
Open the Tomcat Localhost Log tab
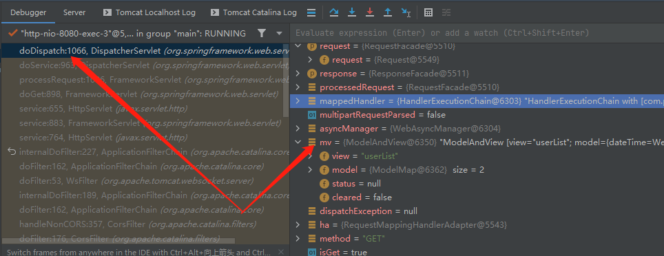click(x=149, y=12)
